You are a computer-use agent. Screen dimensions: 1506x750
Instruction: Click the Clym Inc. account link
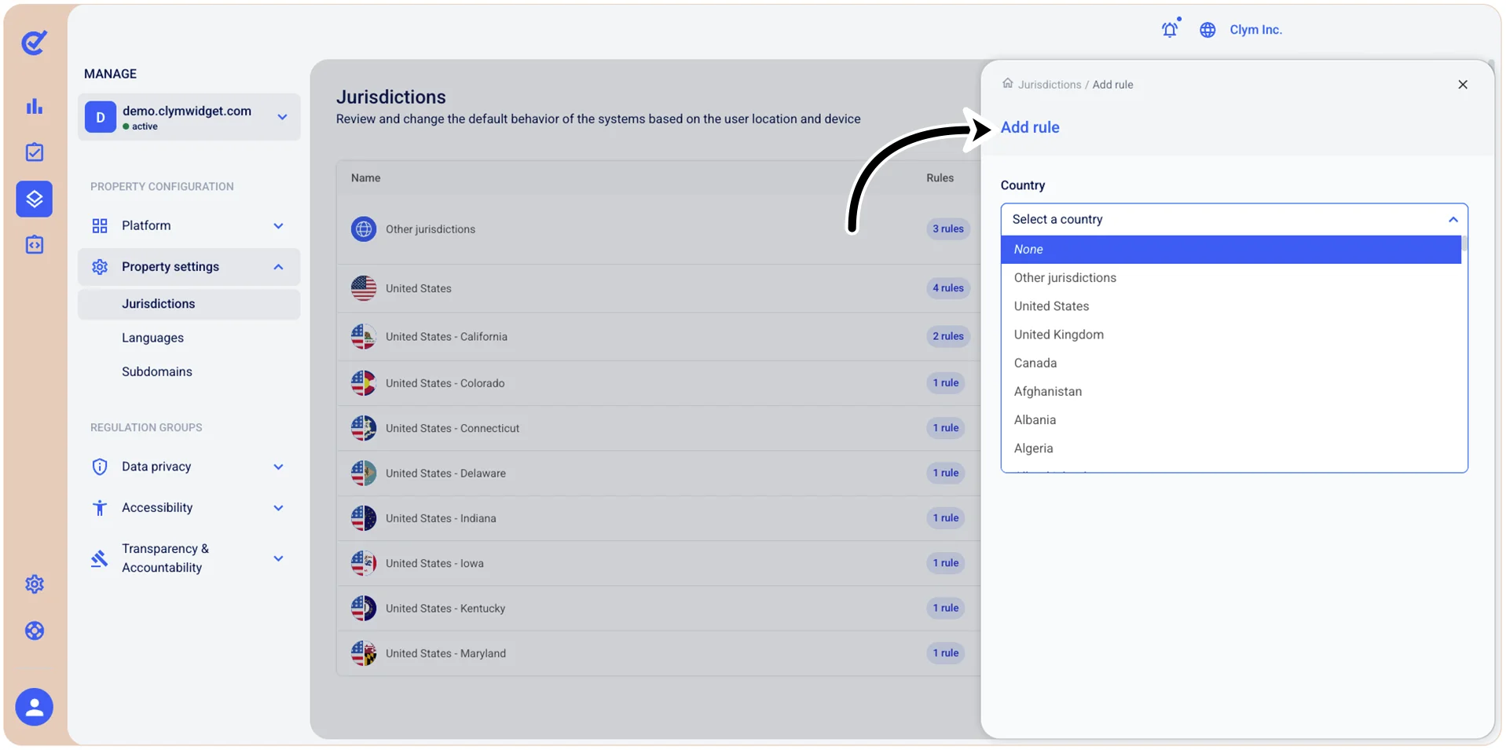tap(1255, 30)
